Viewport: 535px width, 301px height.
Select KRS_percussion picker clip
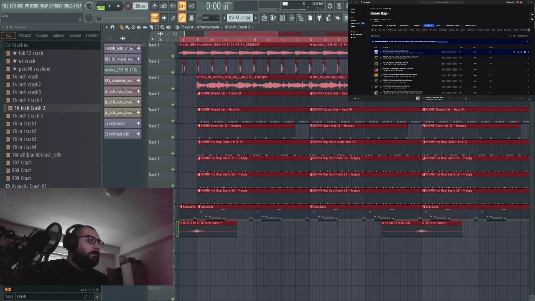[x=122, y=81]
